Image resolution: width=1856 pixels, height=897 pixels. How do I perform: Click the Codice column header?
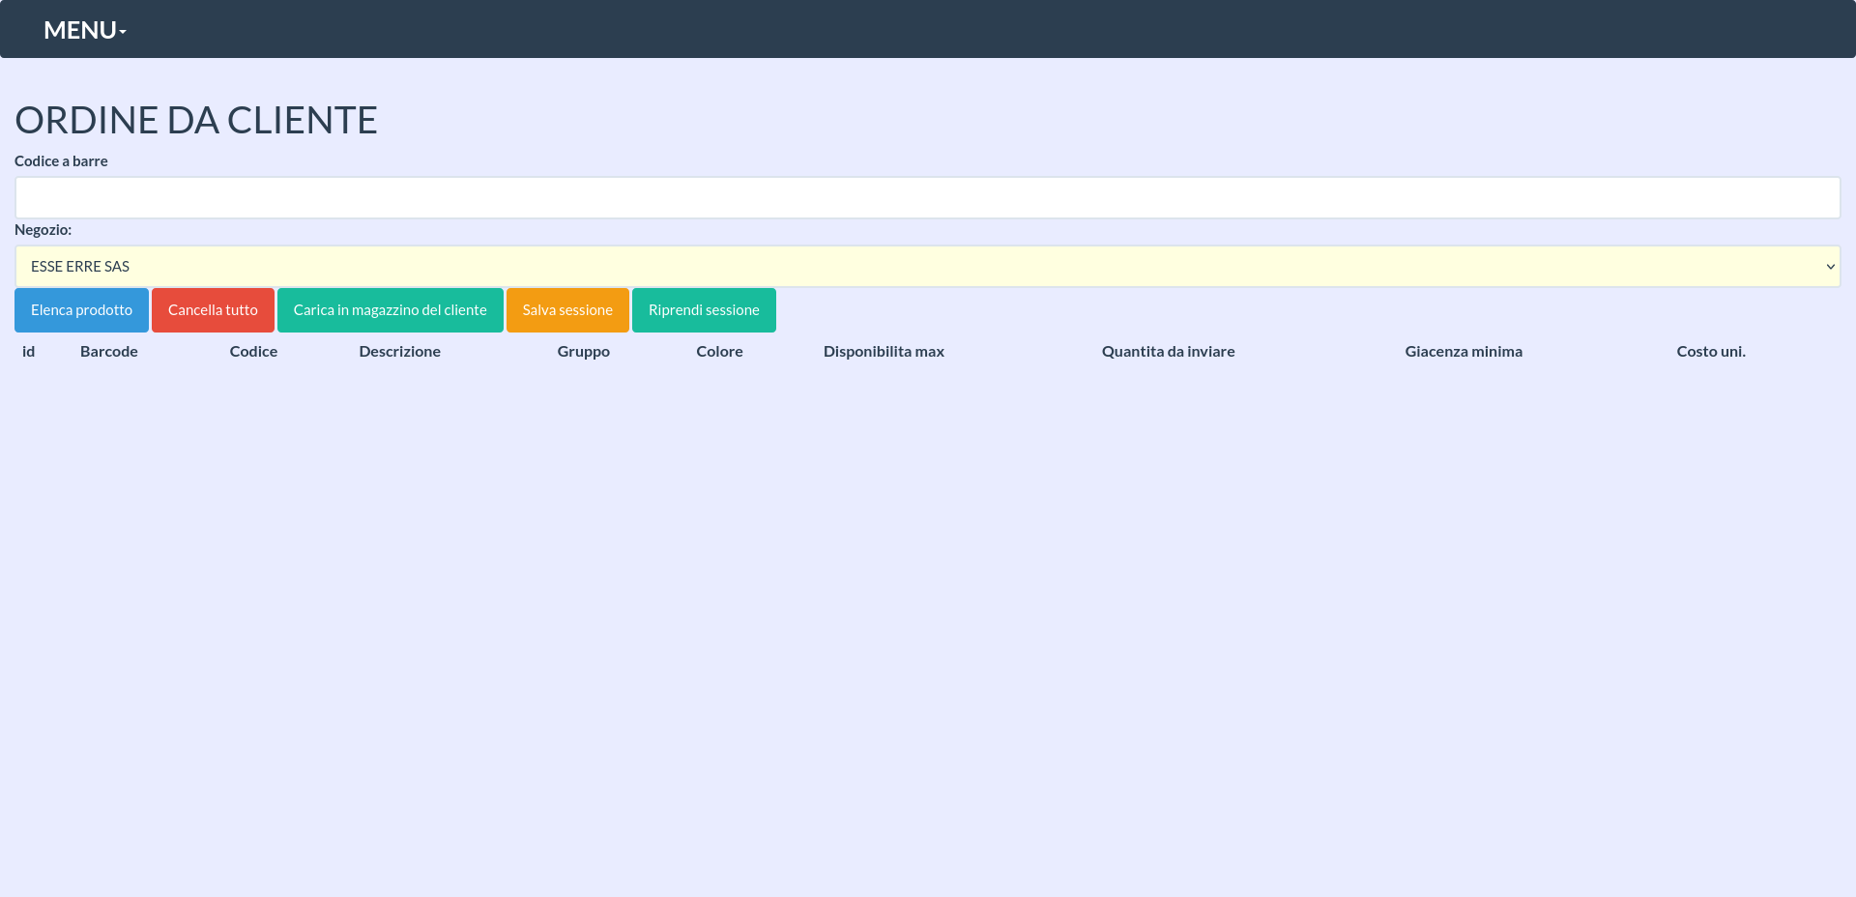click(253, 352)
